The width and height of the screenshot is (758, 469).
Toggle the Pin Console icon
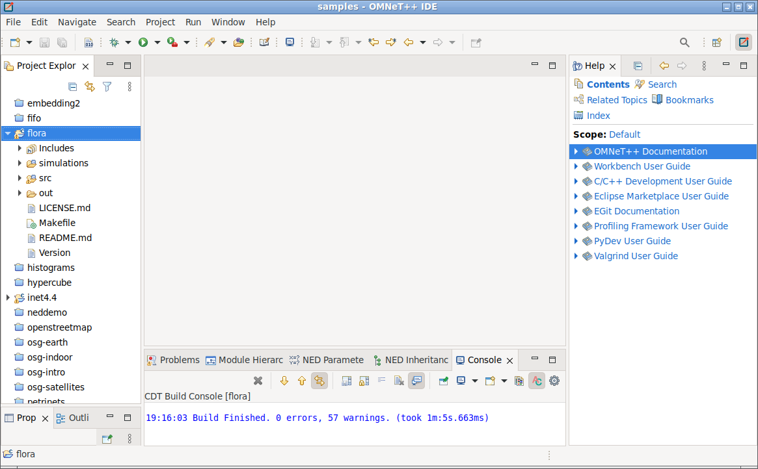[x=443, y=381]
